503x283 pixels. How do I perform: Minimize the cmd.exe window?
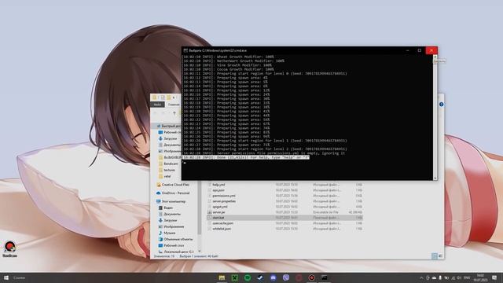[407, 50]
